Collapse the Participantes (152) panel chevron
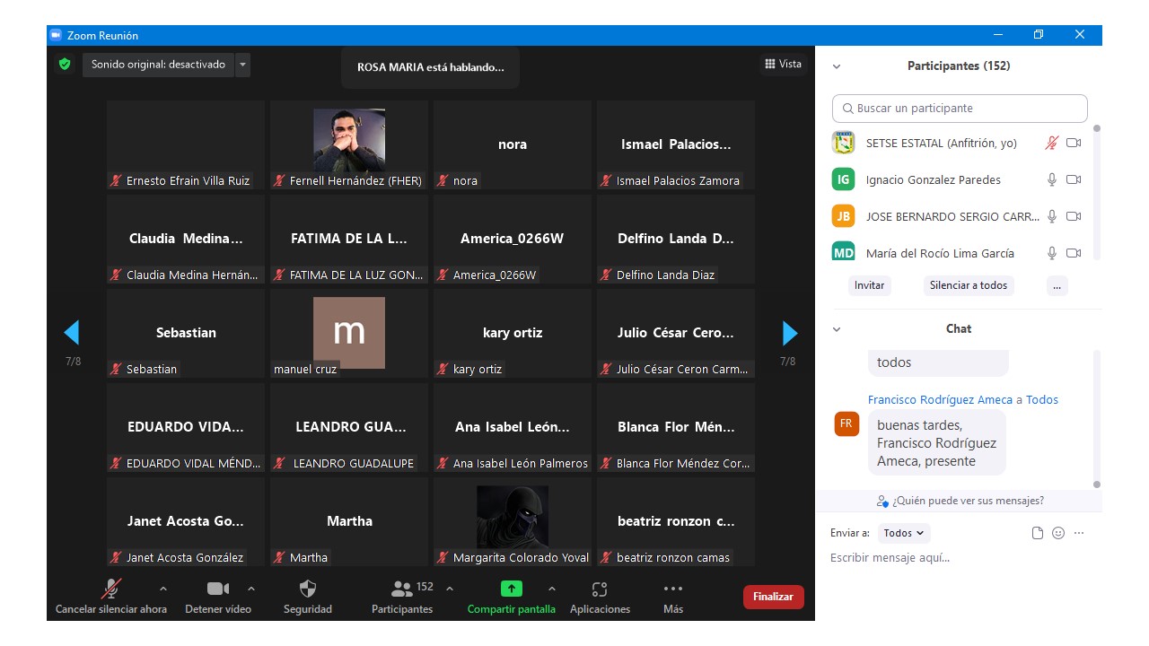Screen dimensions: 1149x646 837,66
